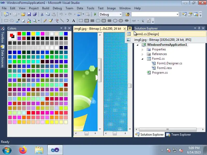Screen dimensions: 207x155
Task: Open Solution Explorer toolbar icon
Action: pos(184,14)
